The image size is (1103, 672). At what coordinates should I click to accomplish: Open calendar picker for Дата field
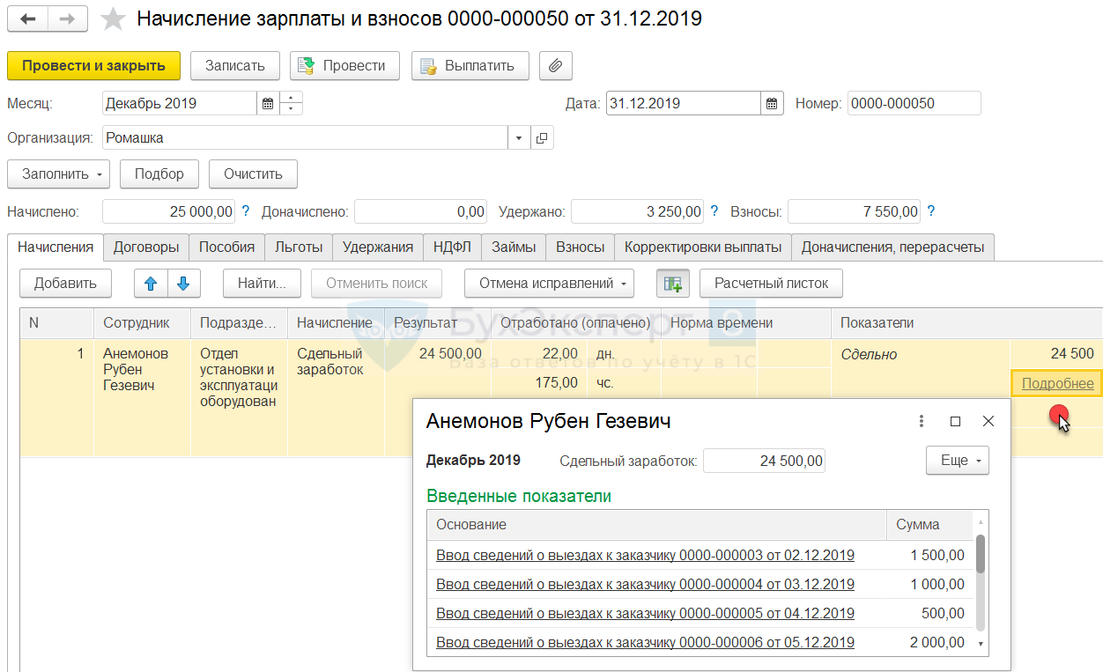coord(772,104)
